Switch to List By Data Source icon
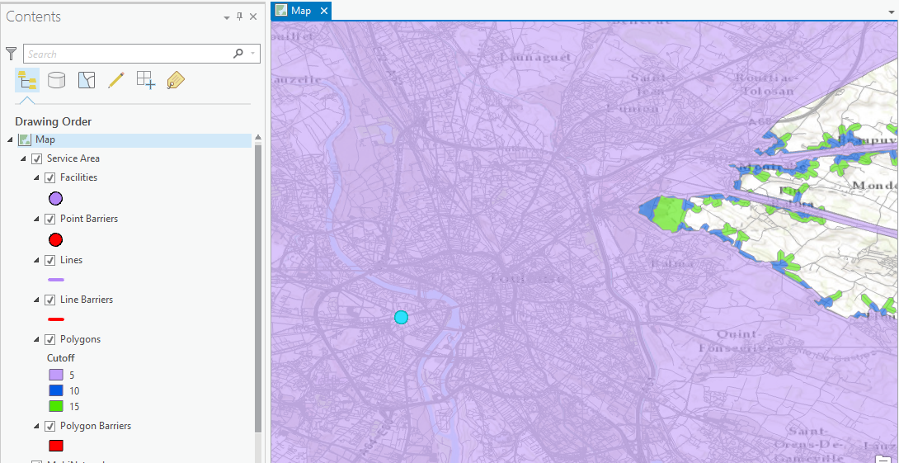 click(56, 80)
